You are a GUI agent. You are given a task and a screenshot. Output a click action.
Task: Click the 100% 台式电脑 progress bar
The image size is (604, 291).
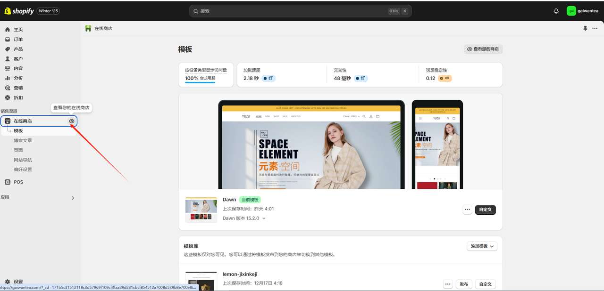(x=200, y=82)
